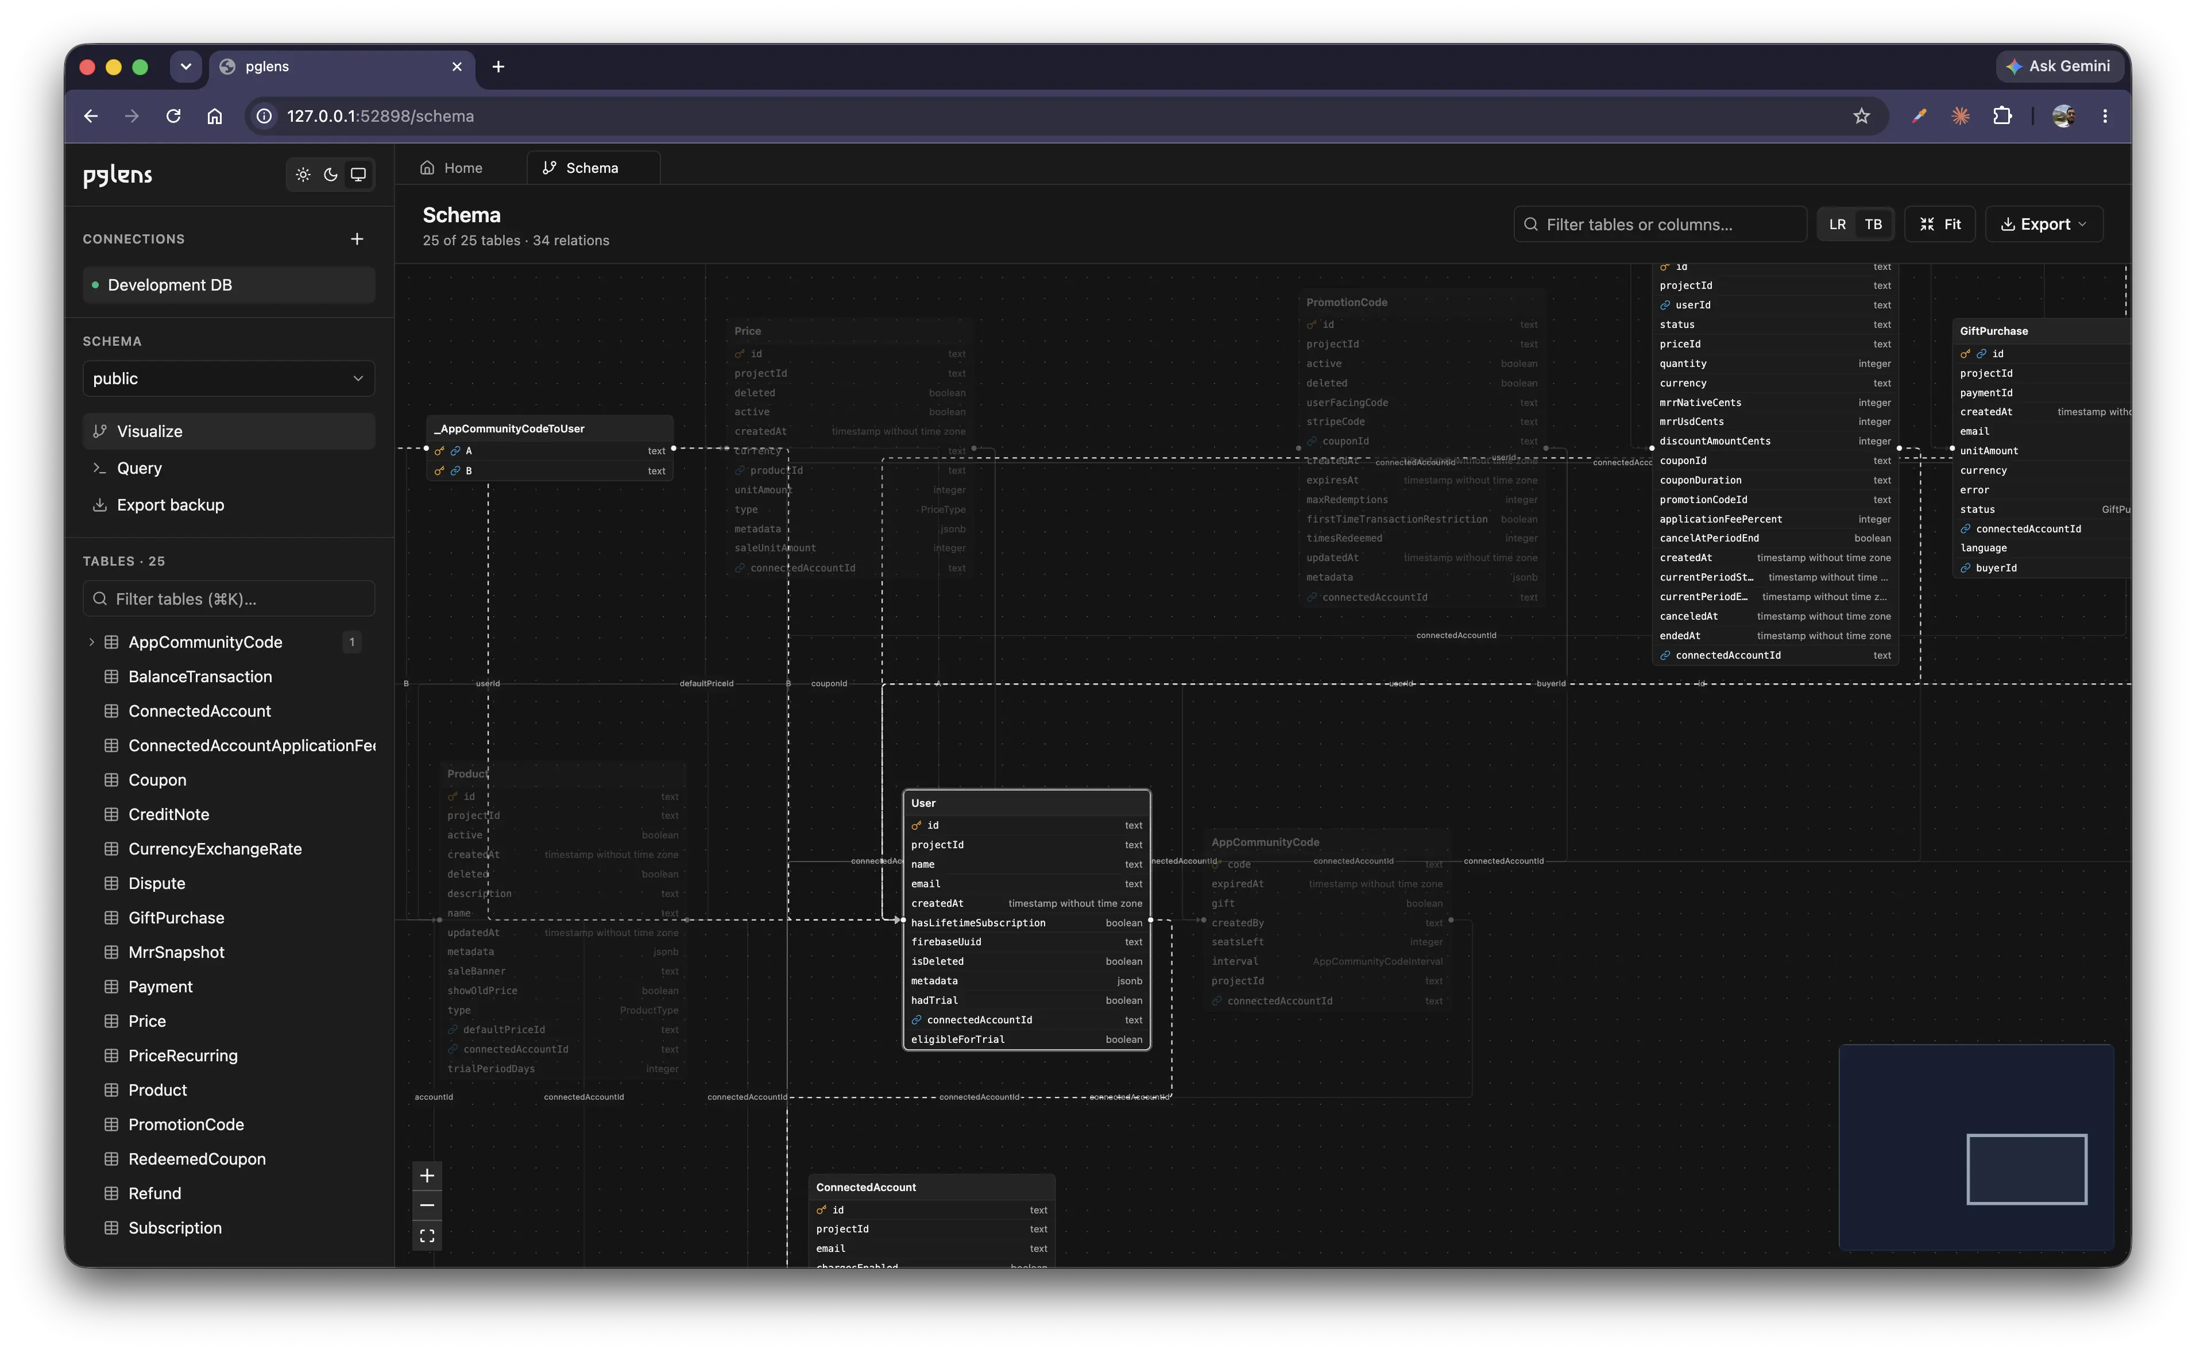Click the browser address bar URL
Screen dimensions: 2196x1353
coord(380,117)
